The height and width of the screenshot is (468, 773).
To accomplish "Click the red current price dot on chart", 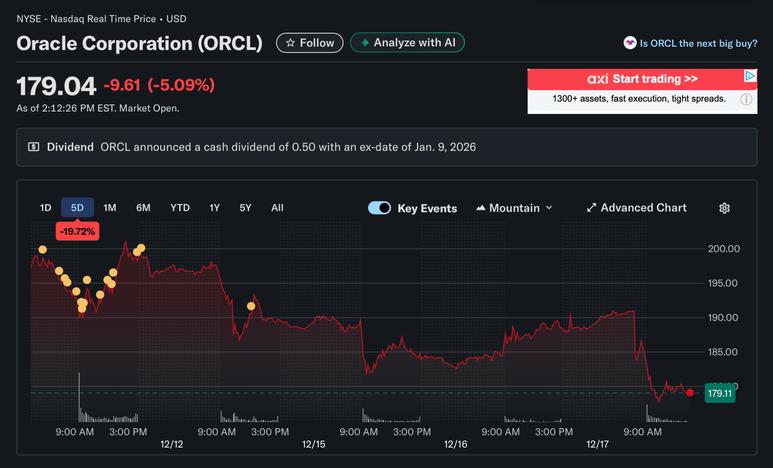I will coord(690,392).
